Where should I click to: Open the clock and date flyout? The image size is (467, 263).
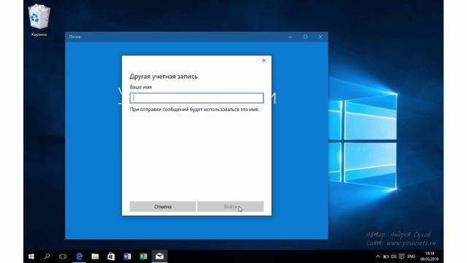[x=430, y=256]
